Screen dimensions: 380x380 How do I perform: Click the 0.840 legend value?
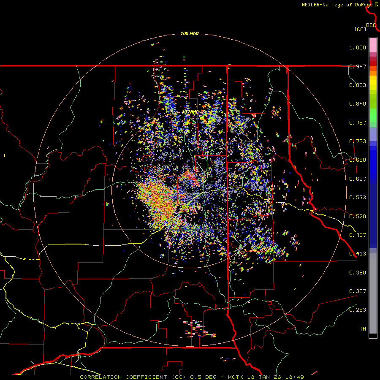[x=358, y=104]
